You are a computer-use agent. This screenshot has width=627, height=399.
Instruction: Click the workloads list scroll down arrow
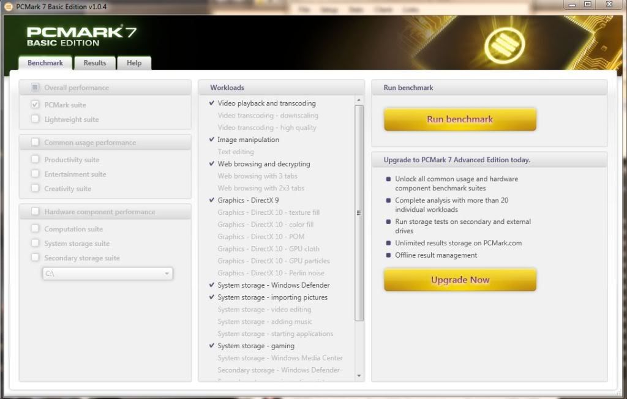359,376
